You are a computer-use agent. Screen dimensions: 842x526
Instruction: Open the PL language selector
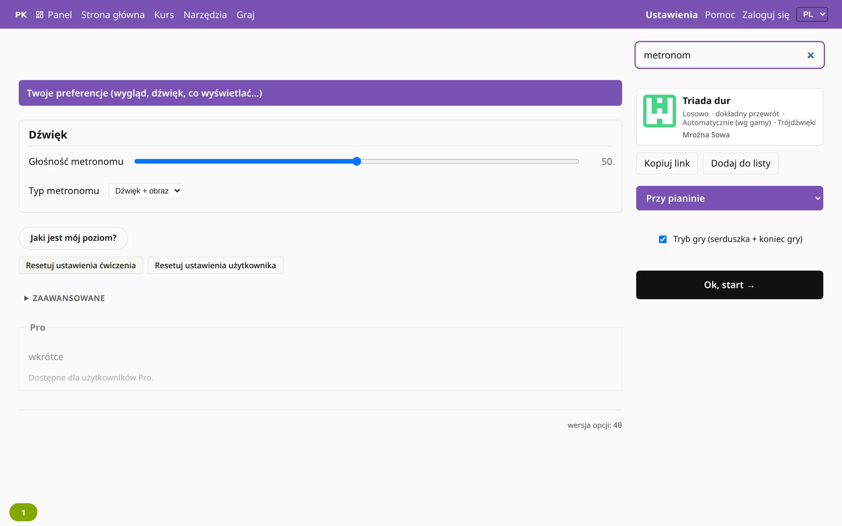coord(812,14)
